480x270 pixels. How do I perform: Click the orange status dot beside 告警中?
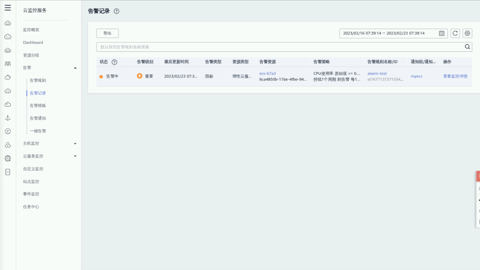click(101, 77)
